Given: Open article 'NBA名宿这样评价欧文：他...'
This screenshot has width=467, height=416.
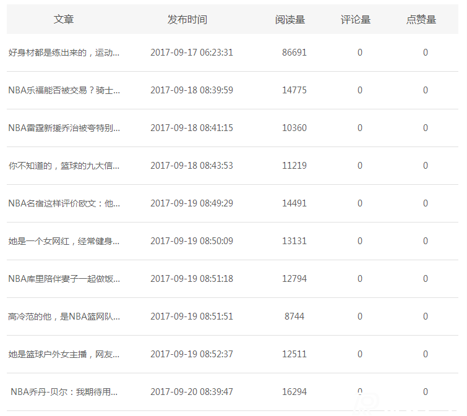Looking at the screenshot, I should [64, 203].
